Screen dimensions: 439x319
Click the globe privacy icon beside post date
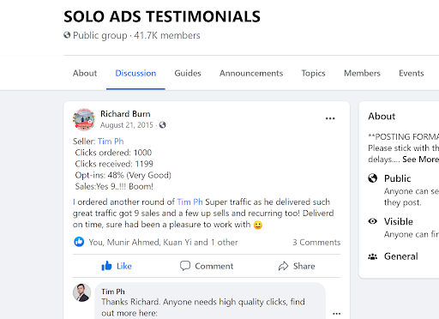click(x=162, y=125)
